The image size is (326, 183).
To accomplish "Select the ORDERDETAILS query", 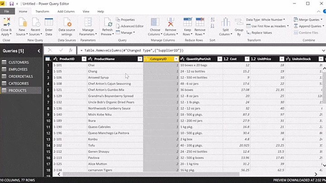I will (x=21, y=76).
